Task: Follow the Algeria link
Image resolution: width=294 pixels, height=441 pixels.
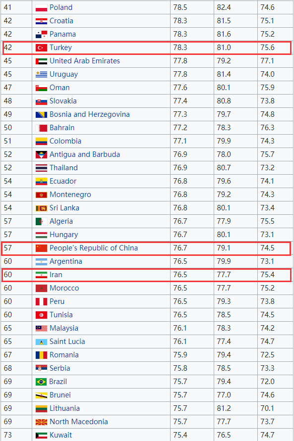Action: [x=61, y=221]
